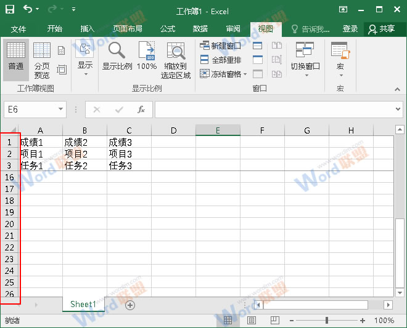Switch to the 审阅 tab
Image resolution: width=407 pixels, height=328 pixels.
[233, 29]
